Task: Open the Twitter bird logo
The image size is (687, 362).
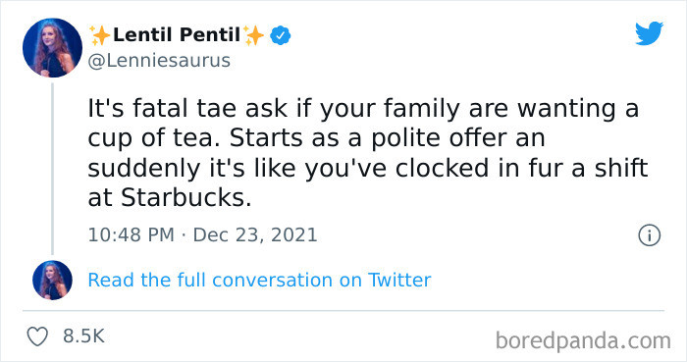Action: pos(650,32)
